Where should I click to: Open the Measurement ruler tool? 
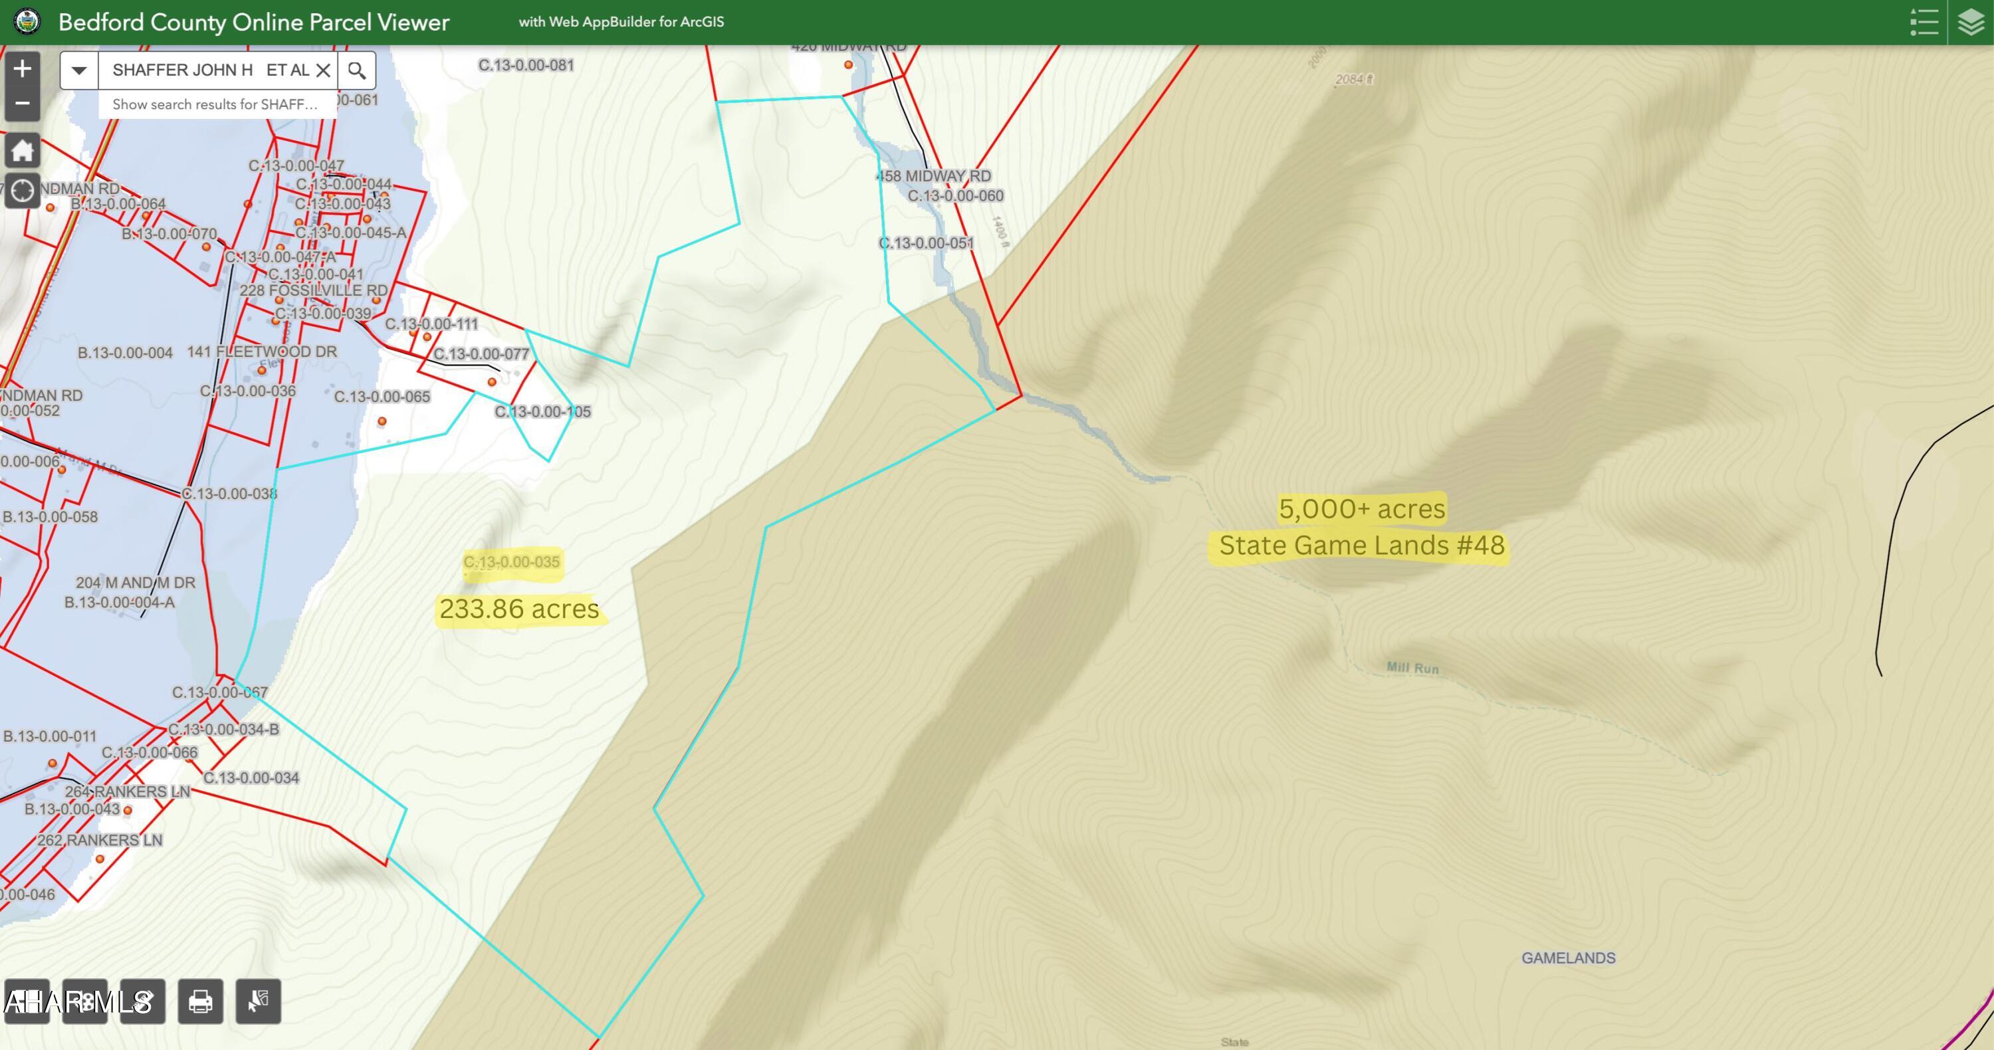(142, 1001)
